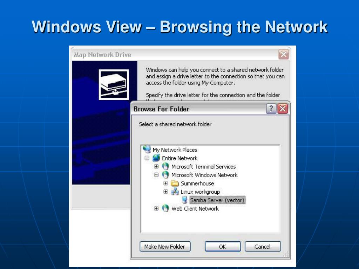
Task: Confirm selection with the OK button
Action: click(223, 247)
